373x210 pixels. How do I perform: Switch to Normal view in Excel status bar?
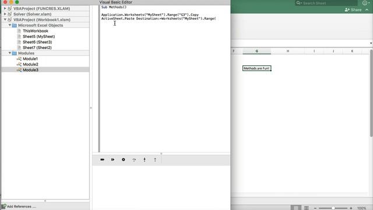click(296, 208)
